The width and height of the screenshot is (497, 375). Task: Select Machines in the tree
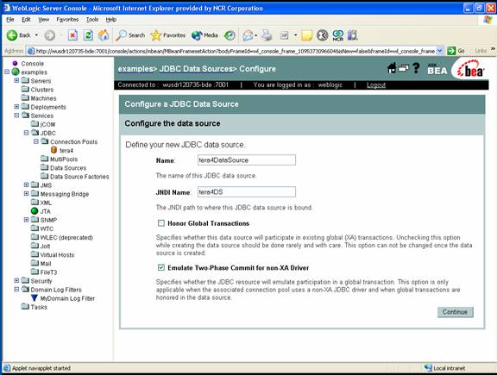[43, 98]
